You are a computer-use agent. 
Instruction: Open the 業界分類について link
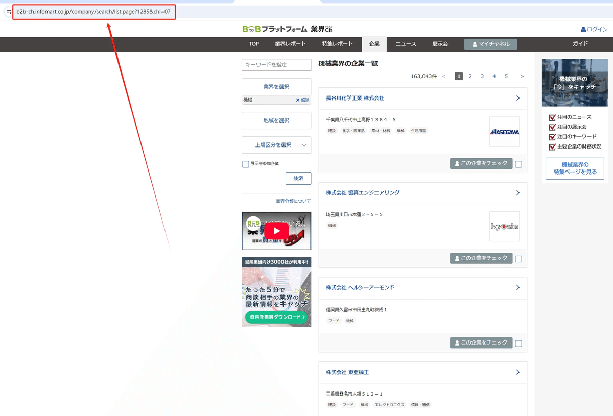point(293,201)
